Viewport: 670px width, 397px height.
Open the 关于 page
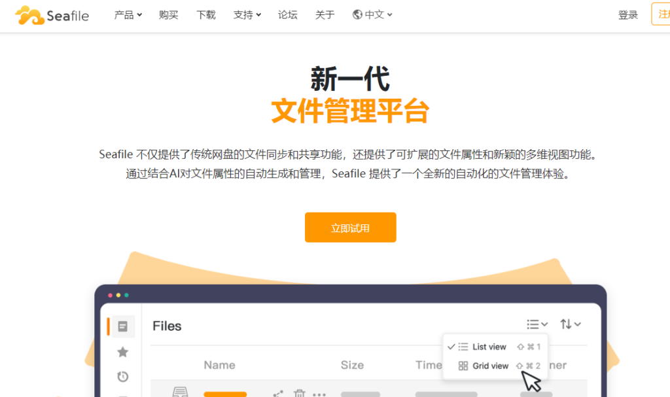coord(325,15)
